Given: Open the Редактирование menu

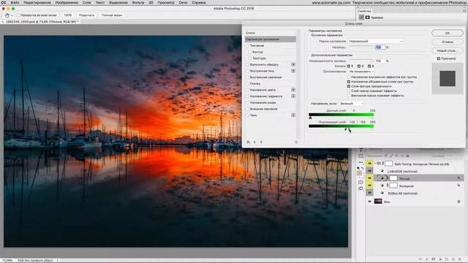Looking at the screenshot, I should tap(37, 2).
